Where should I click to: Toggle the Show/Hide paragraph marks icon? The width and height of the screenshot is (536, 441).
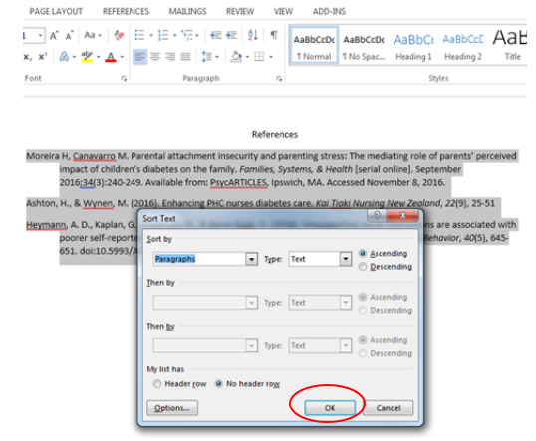(274, 35)
